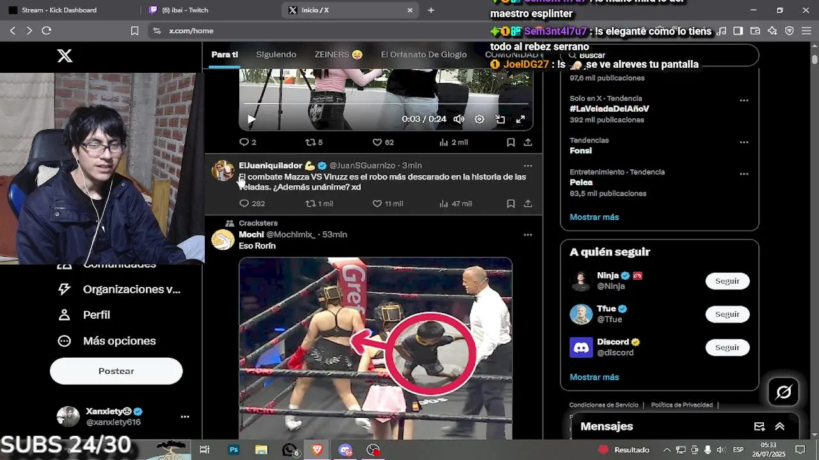Open ElJuaniquilador's profile avatar

[x=223, y=171]
